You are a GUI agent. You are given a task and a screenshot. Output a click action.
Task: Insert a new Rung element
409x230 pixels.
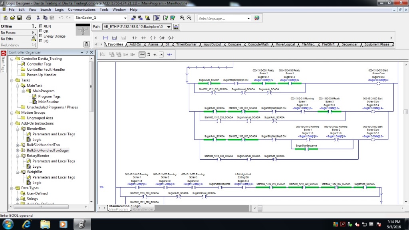(x=105, y=38)
